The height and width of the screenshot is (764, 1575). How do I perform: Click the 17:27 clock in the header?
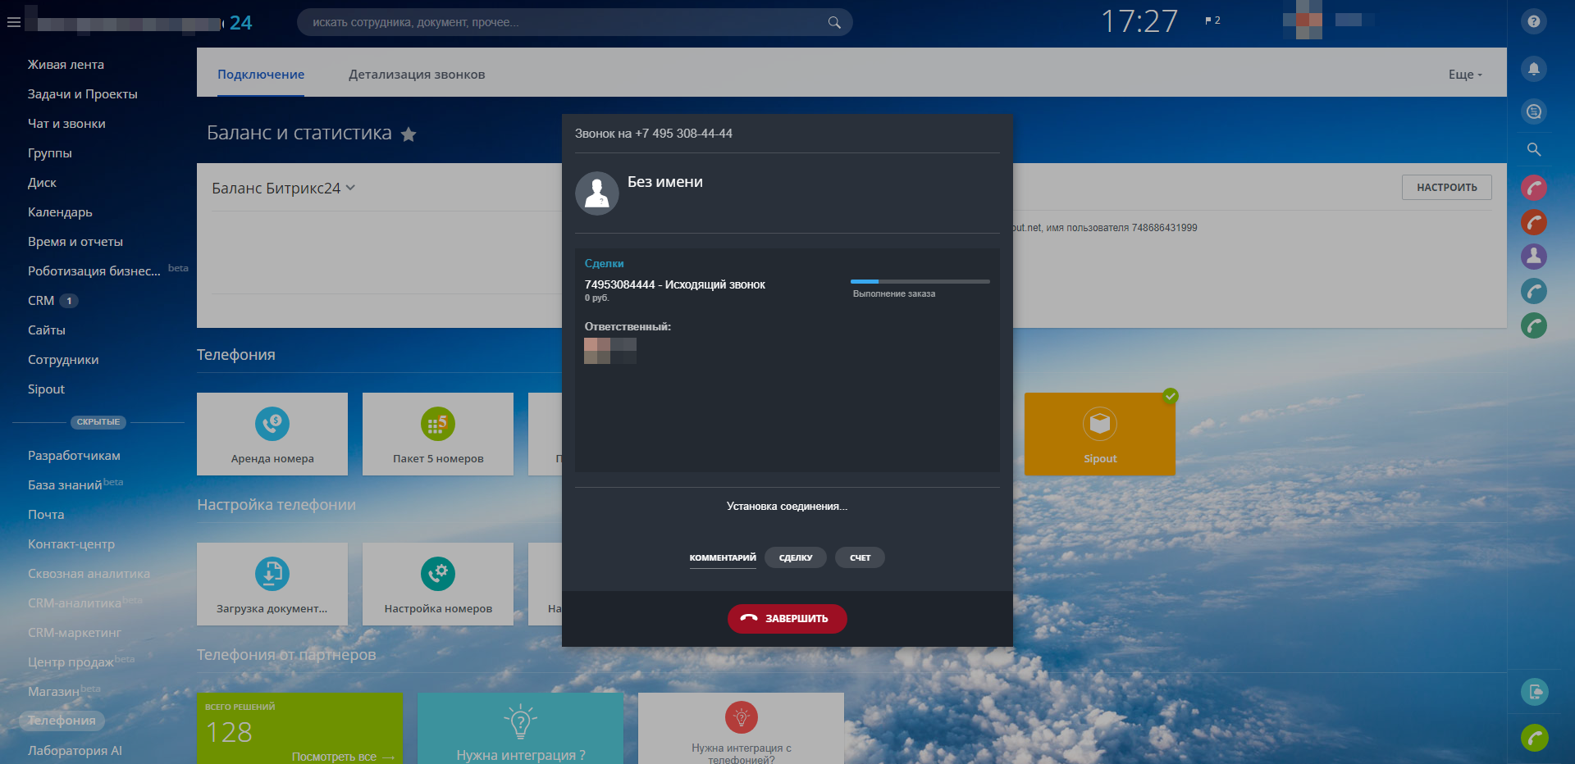[x=1139, y=21]
